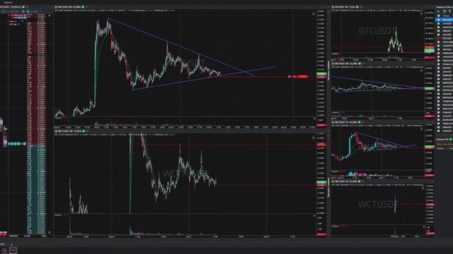Click the ENTER button under order book

tap(13, 236)
